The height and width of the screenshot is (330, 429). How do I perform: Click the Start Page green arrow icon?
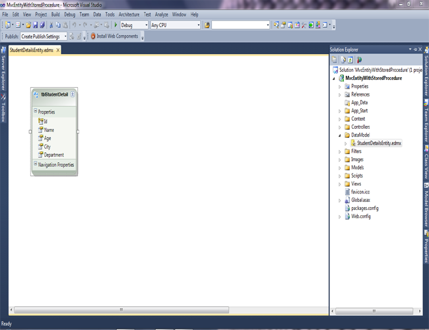tap(311, 25)
